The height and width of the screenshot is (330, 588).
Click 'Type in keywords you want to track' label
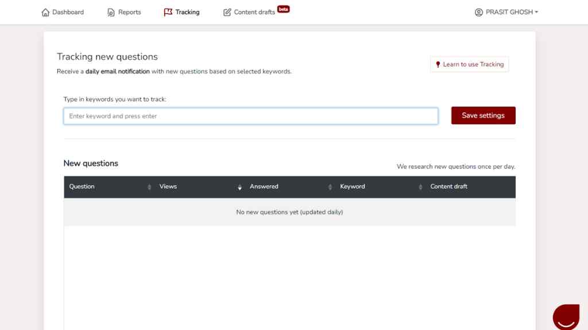[115, 100]
